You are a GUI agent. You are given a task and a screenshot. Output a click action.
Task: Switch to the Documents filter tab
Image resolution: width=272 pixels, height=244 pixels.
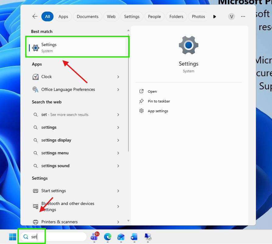pos(87,16)
